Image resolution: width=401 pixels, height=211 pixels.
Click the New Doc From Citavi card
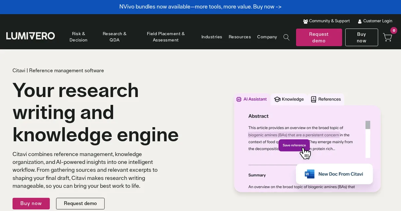point(334,174)
